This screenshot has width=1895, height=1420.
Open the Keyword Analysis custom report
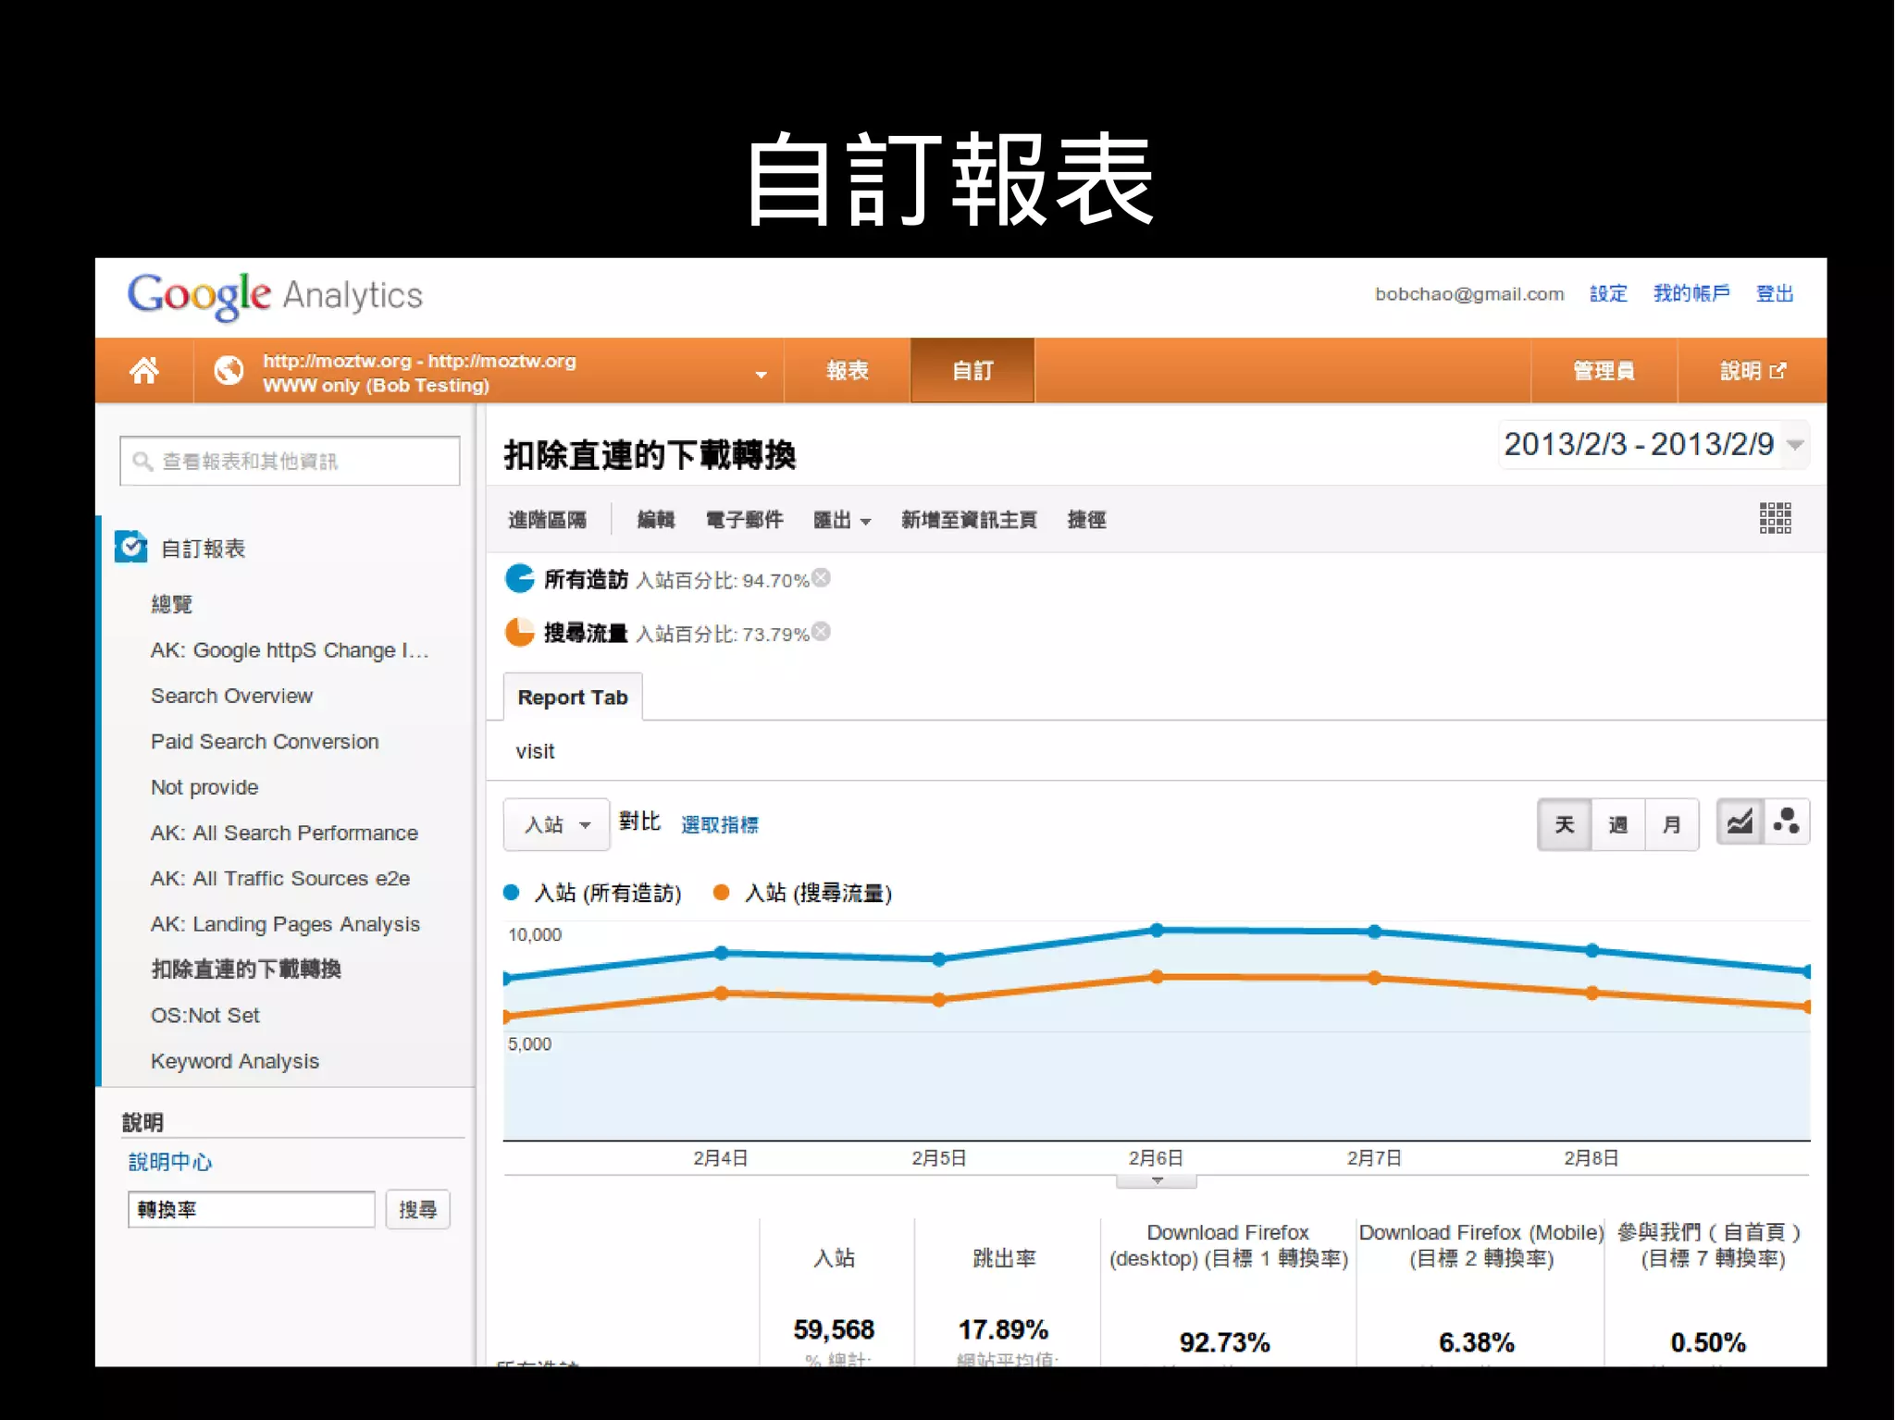coord(234,1061)
